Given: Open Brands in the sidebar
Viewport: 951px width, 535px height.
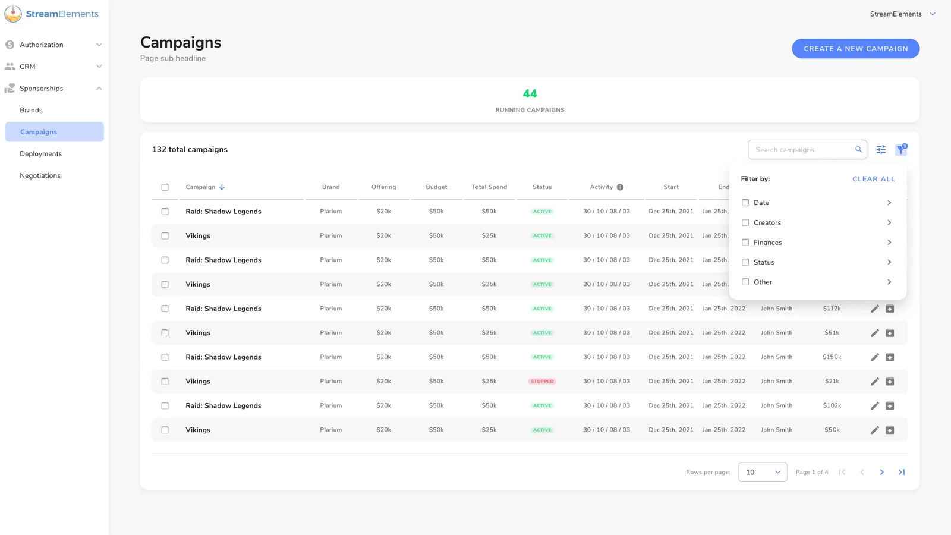Looking at the screenshot, I should [x=31, y=110].
